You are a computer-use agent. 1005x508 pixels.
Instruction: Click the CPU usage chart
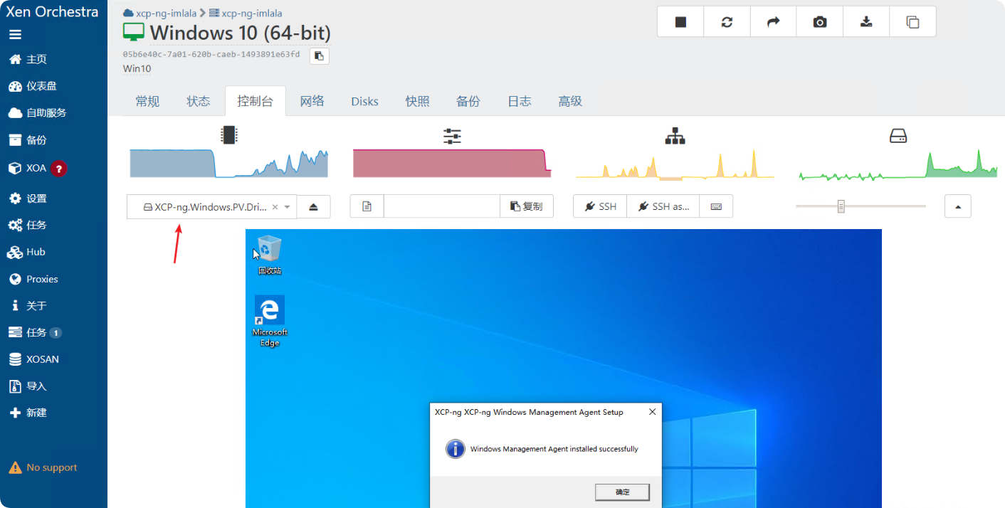pos(229,163)
